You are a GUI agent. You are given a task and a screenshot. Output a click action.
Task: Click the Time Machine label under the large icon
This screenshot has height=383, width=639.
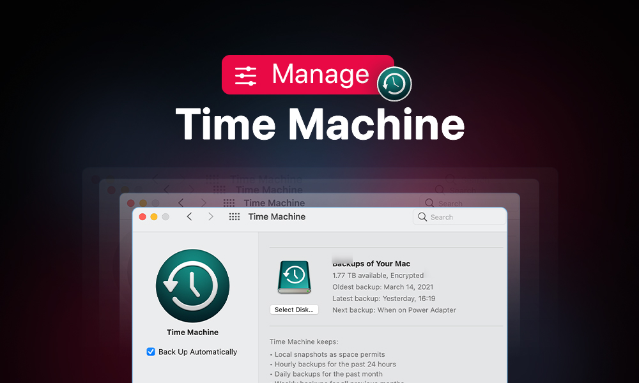pos(192,332)
